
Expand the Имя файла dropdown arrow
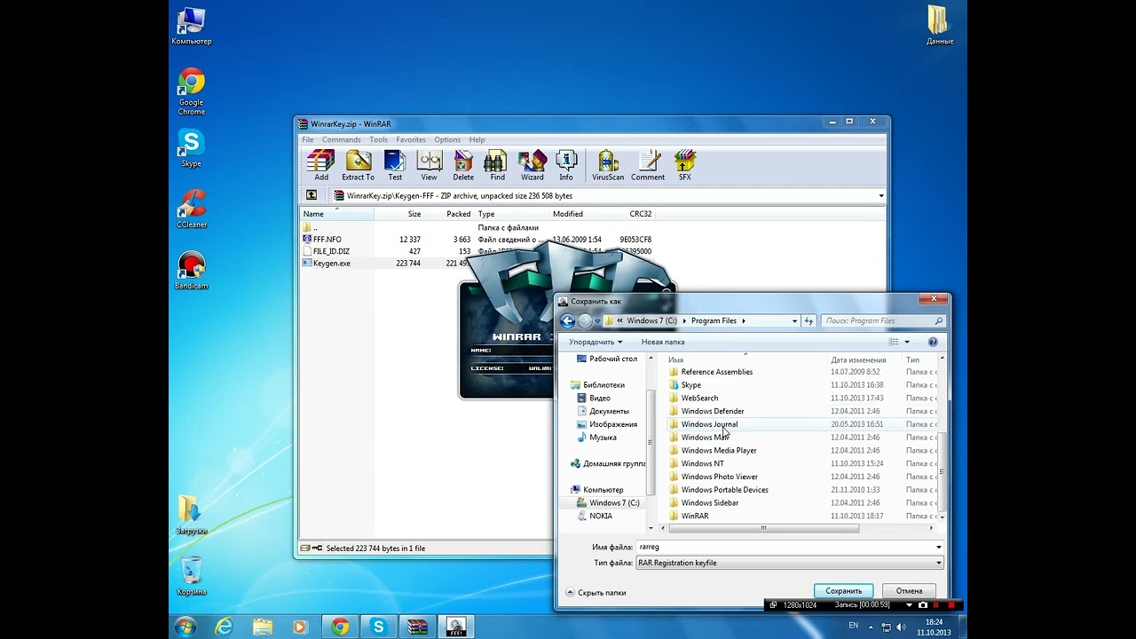[x=938, y=547]
